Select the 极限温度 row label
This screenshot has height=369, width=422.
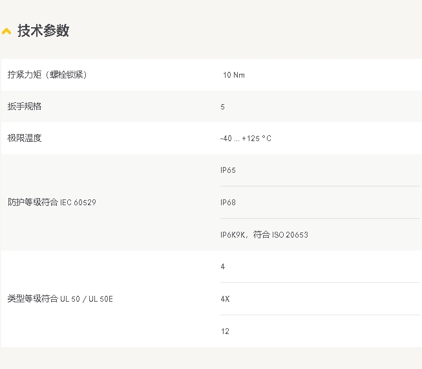click(x=25, y=138)
